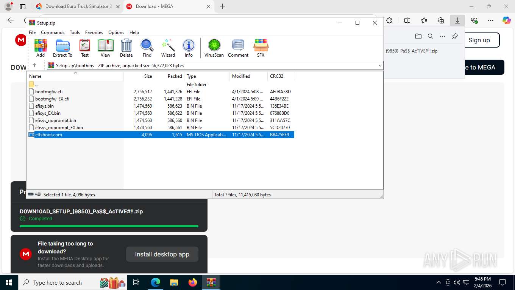Open the File menu in WinRAR
This screenshot has width=515, height=290.
pos(32,32)
